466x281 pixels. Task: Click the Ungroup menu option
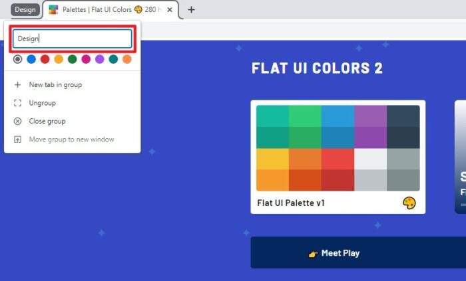coord(72,103)
